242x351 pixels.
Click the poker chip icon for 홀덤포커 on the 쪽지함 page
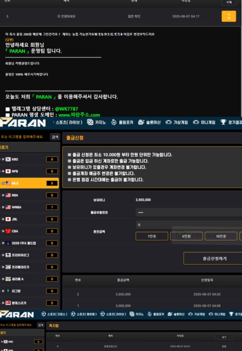pyautogui.click(x=149, y=314)
